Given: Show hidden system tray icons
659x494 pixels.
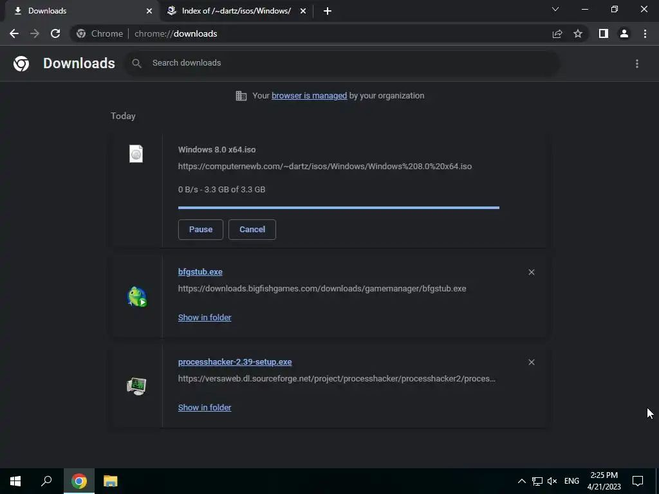Looking at the screenshot, I should coord(521,481).
